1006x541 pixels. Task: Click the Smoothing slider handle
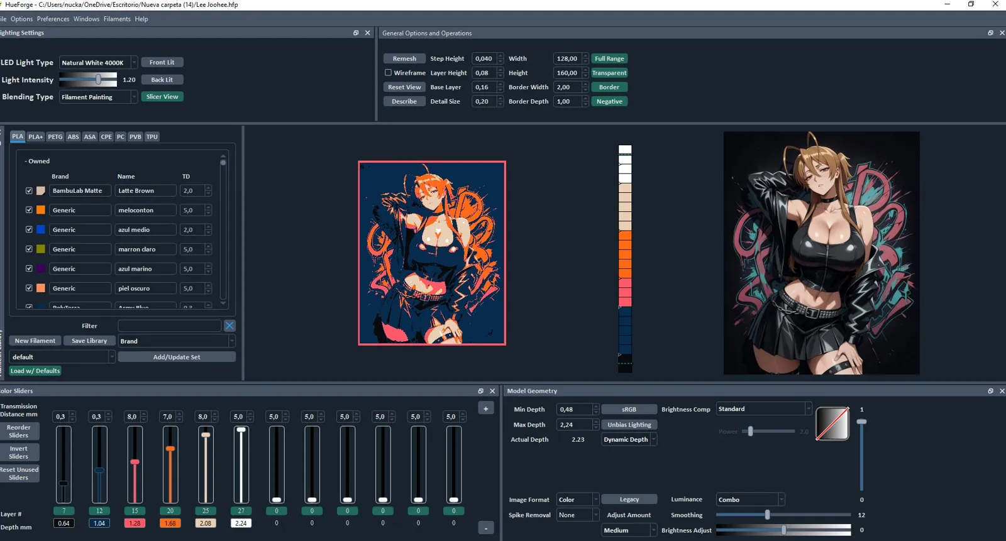[x=767, y=515]
